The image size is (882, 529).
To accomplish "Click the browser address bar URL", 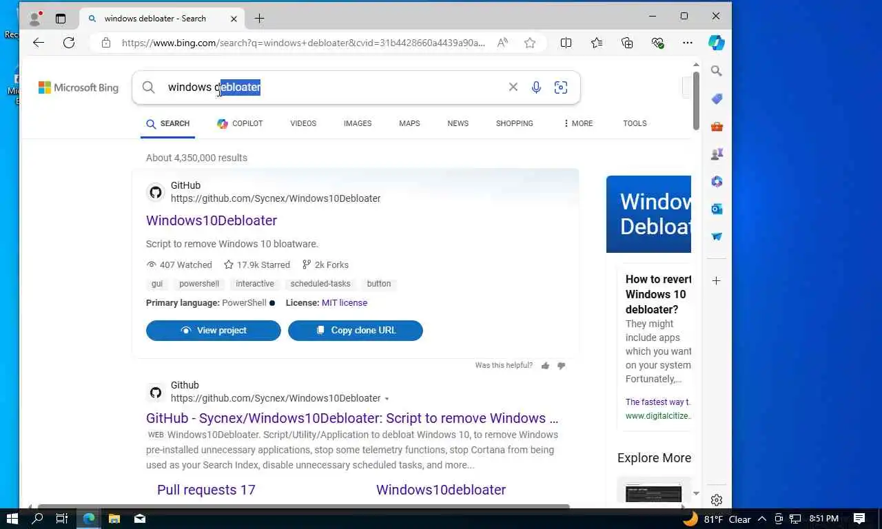I will pyautogui.click(x=303, y=43).
